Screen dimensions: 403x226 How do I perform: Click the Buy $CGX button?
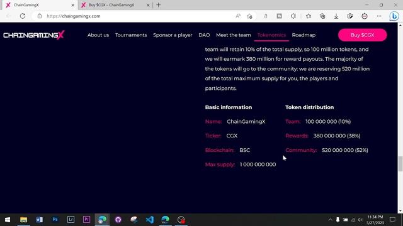(x=363, y=35)
